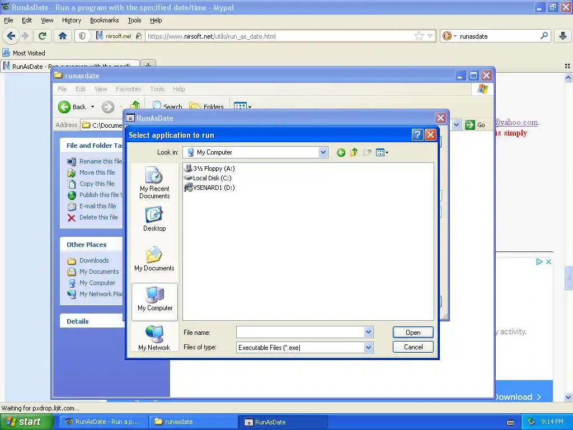Click browser back arrow button

pyautogui.click(x=11, y=36)
